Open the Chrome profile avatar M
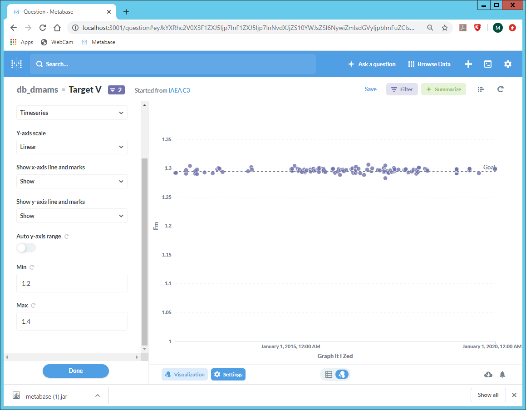Screen dimensions: 526x410 pyautogui.click(x=497, y=28)
